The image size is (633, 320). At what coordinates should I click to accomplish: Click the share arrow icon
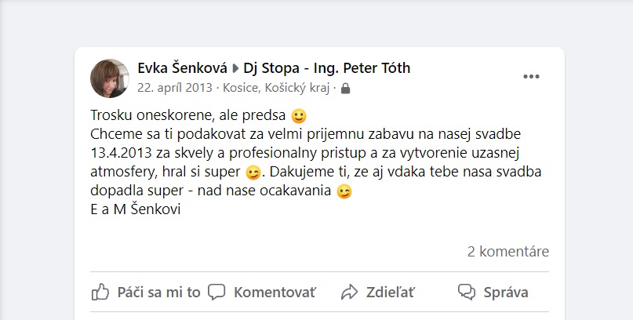coord(349,293)
